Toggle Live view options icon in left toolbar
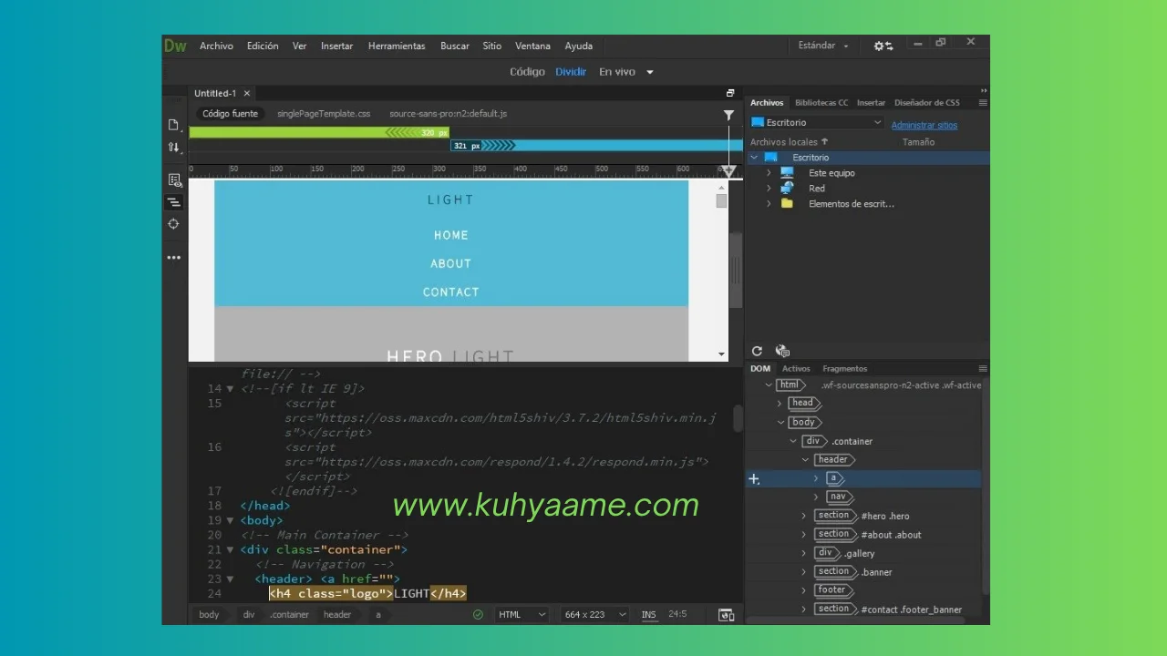This screenshot has height=656, width=1167. click(173, 180)
